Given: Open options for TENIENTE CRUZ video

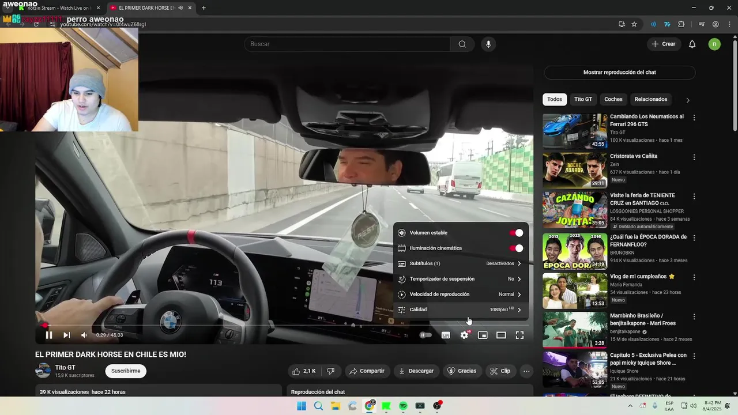Looking at the screenshot, I should [x=694, y=197].
